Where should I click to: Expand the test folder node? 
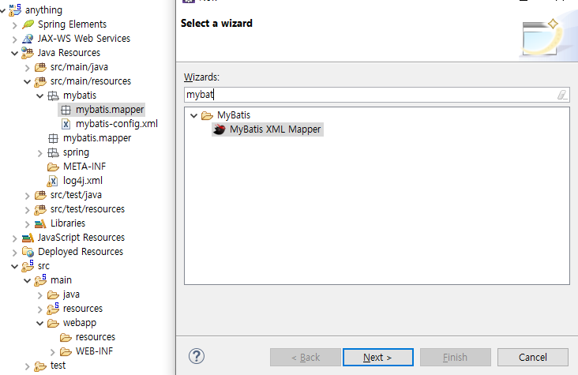coord(28,366)
